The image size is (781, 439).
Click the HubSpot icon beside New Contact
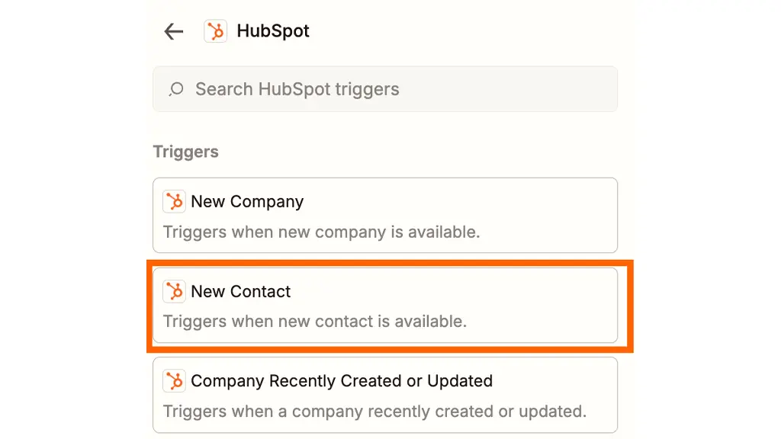[175, 291]
